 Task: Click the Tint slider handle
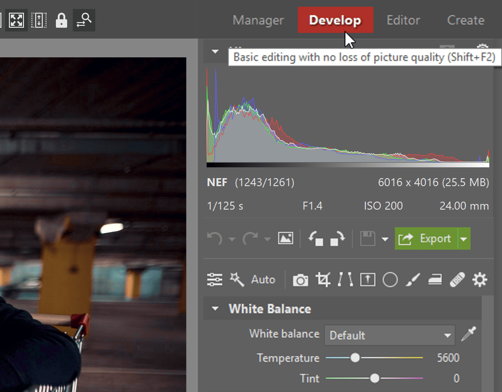(x=375, y=378)
